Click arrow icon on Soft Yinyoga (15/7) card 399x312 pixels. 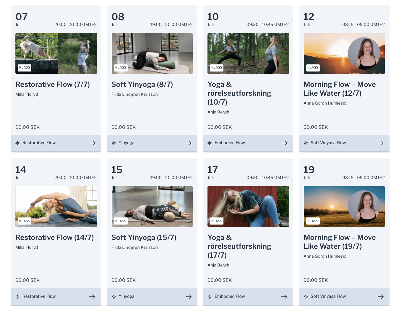coord(189,297)
